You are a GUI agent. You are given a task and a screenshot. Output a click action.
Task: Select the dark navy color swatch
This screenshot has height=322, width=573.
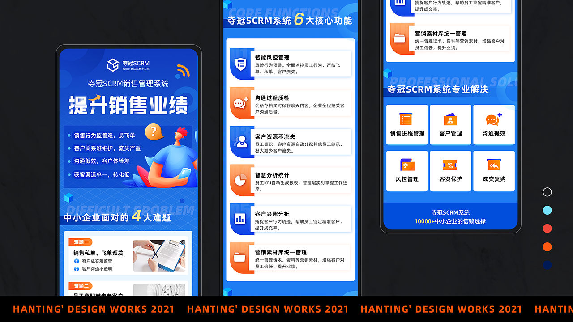pyautogui.click(x=547, y=265)
